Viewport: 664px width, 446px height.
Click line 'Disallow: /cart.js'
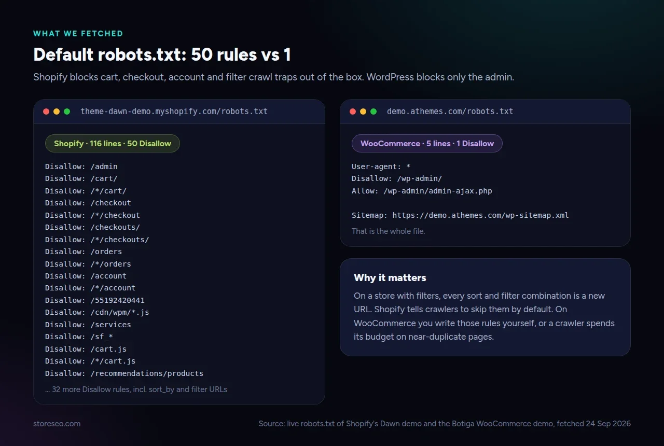pyautogui.click(x=86, y=349)
